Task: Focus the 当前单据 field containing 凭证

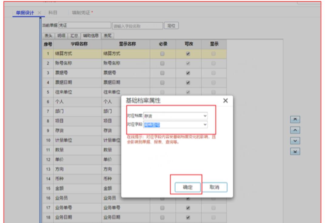Action: [x=85, y=25]
